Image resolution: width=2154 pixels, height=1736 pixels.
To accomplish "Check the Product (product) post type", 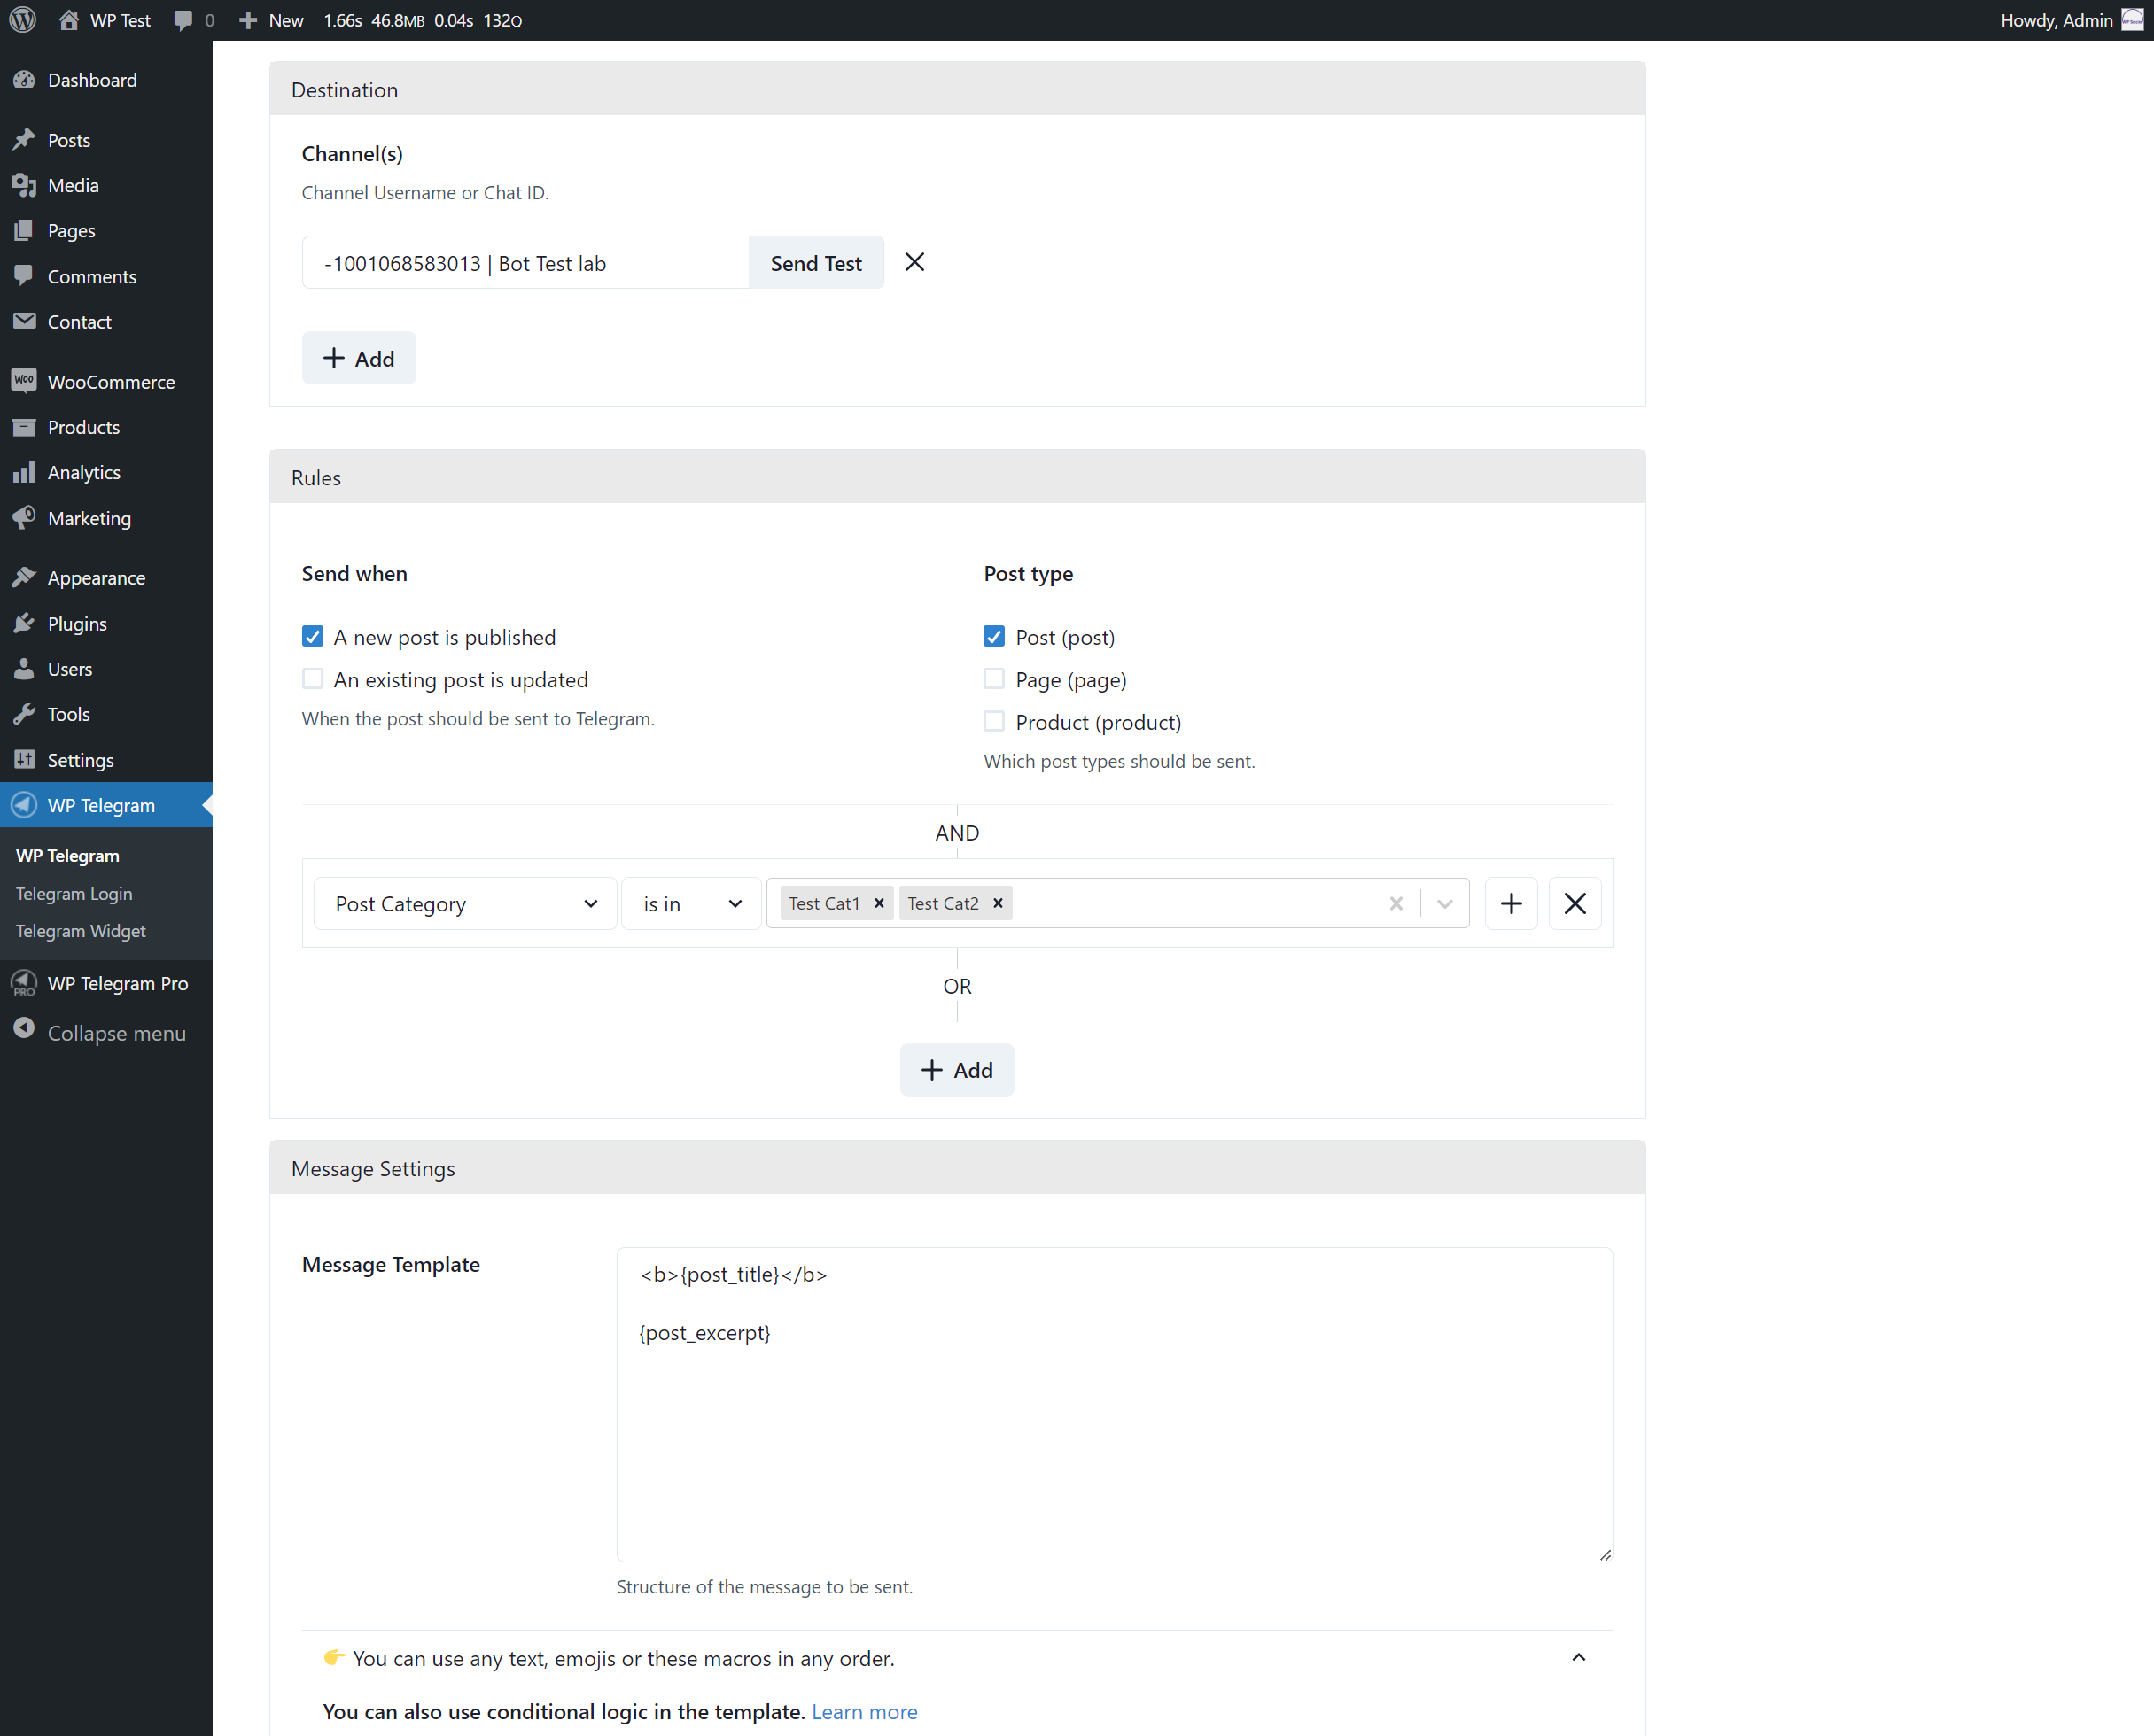I will pos(993,721).
